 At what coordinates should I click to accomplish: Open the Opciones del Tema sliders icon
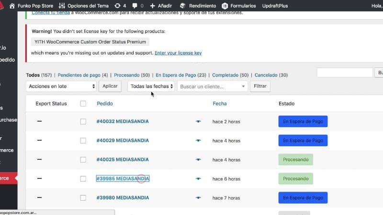click(x=62, y=6)
